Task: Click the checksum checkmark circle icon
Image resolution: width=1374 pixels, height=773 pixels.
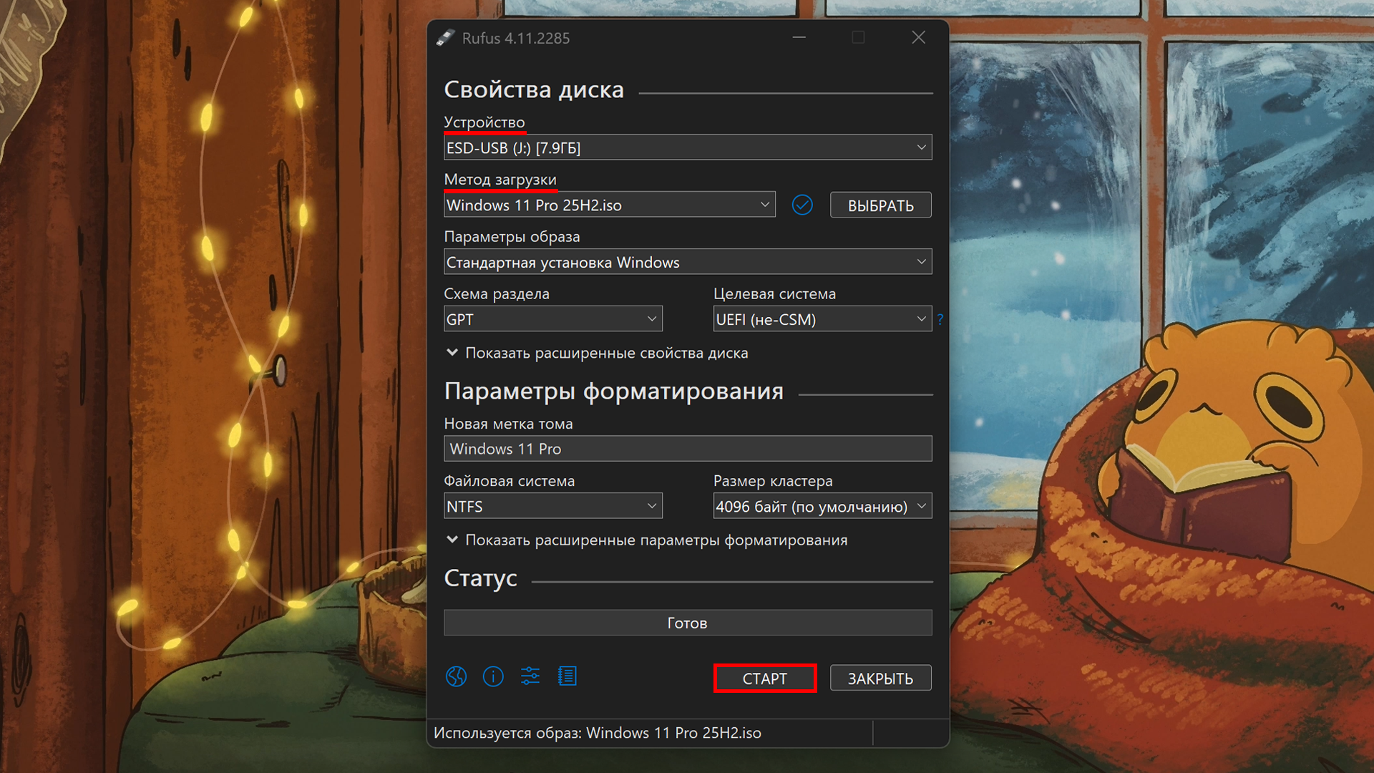Action: [x=802, y=205]
